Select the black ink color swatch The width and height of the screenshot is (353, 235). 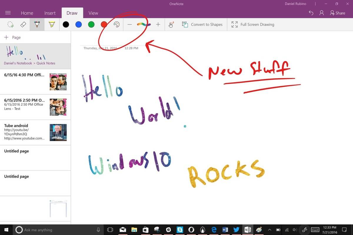(66, 24)
